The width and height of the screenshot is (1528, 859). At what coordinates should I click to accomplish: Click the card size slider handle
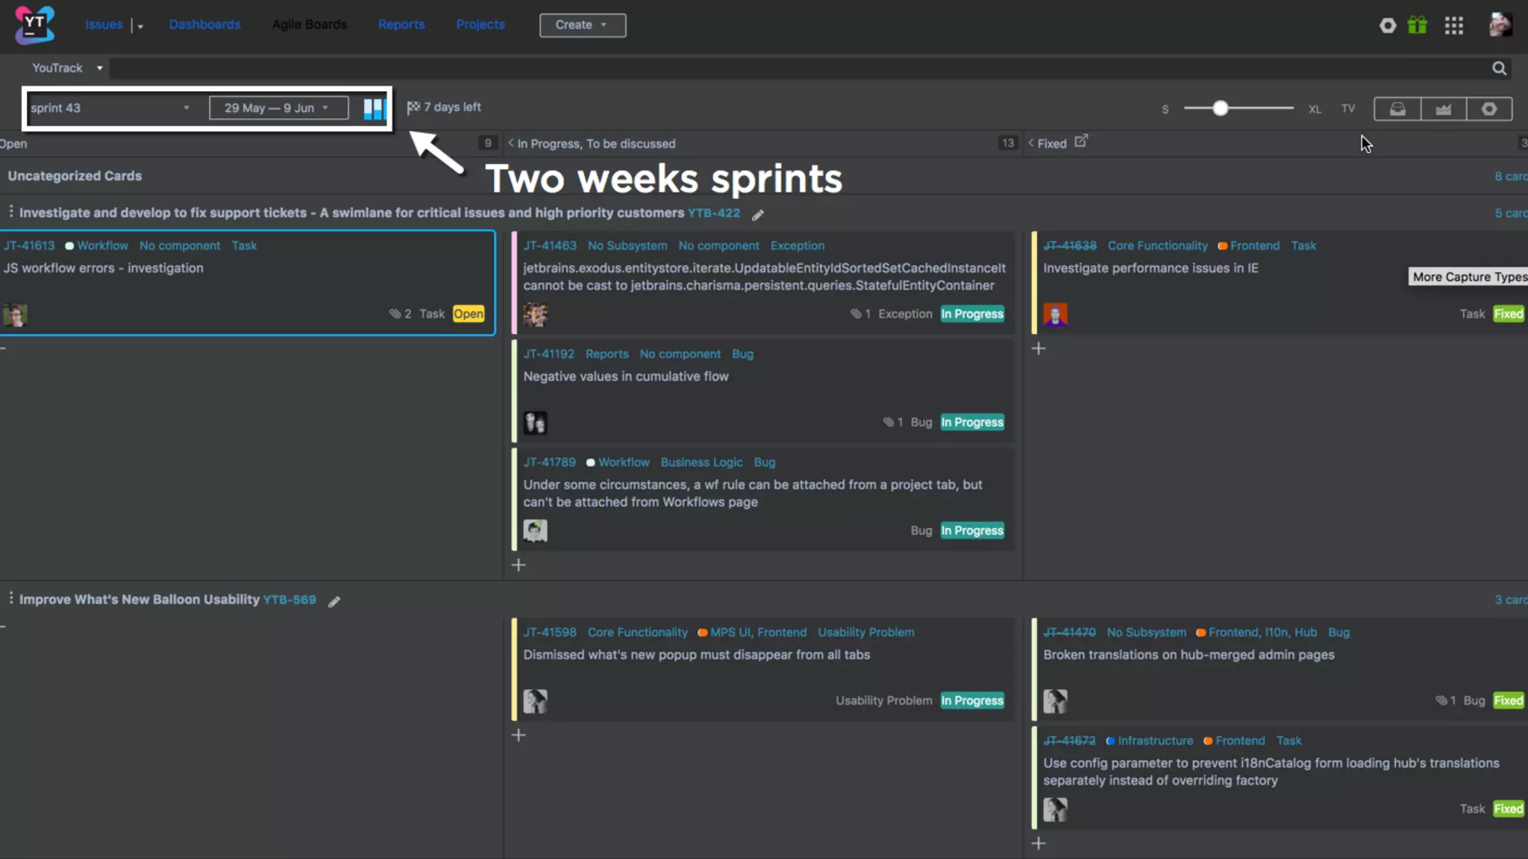point(1220,109)
